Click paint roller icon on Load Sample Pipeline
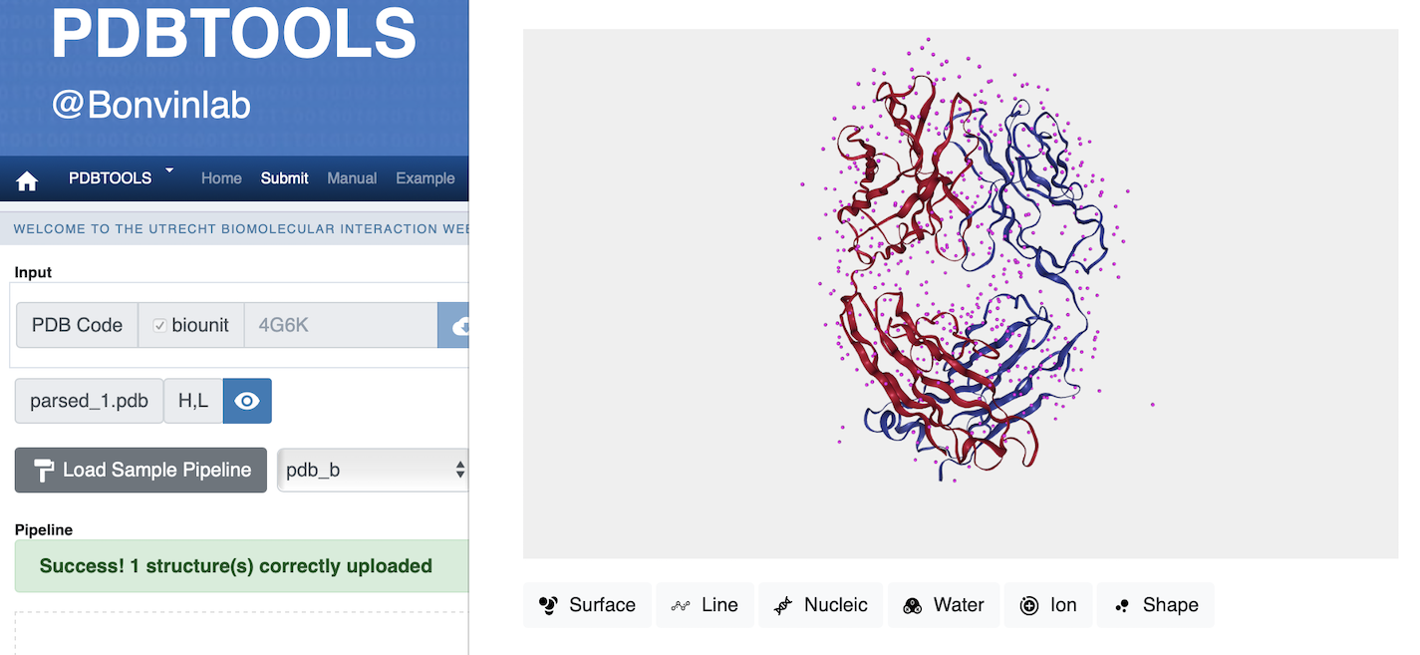This screenshot has width=1420, height=655. 44,470
